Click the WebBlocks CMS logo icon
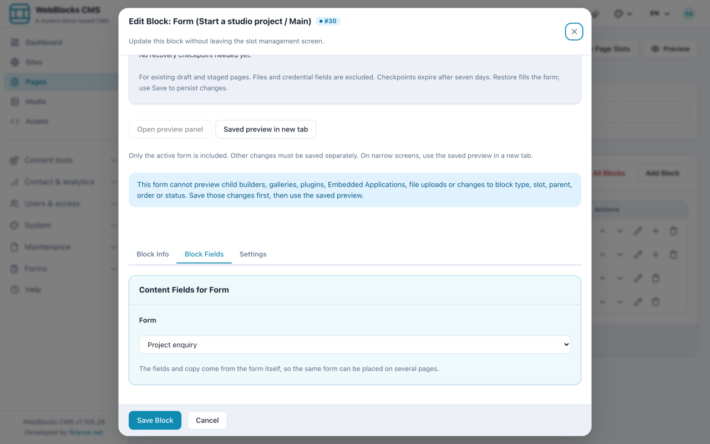Screen dimensions: 710x444 (x=19, y=14)
